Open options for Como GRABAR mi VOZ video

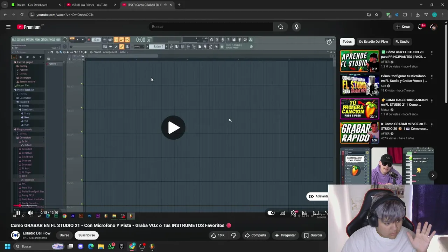coord(432,125)
